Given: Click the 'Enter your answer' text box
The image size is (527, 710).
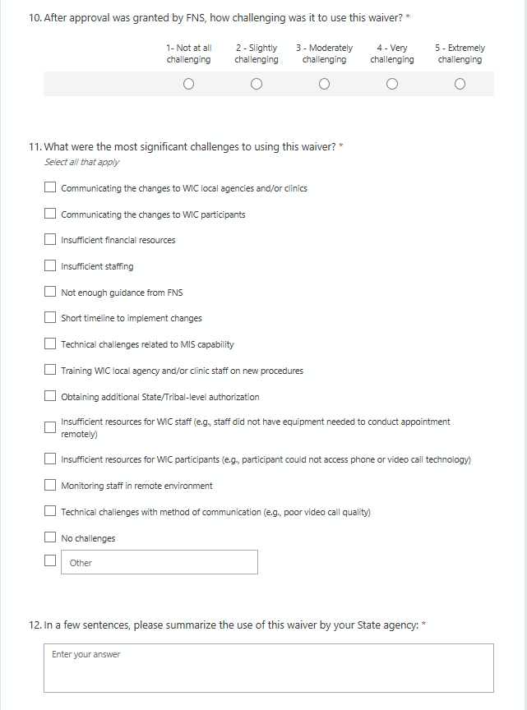Looking at the screenshot, I should tap(269, 668).
